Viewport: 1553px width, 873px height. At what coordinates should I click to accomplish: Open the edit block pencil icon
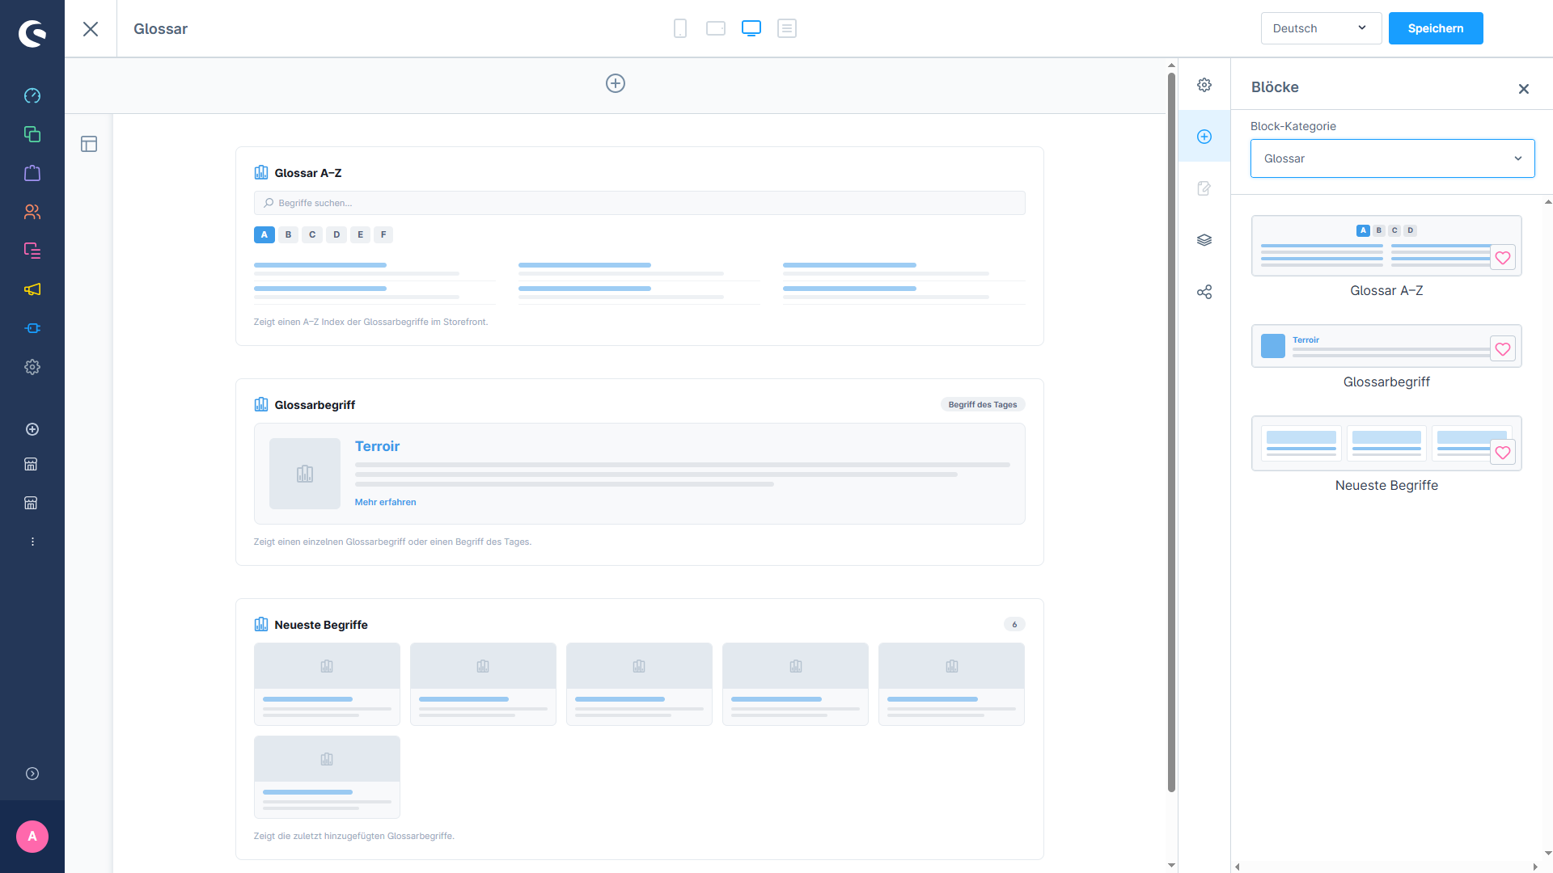pyautogui.click(x=1204, y=188)
